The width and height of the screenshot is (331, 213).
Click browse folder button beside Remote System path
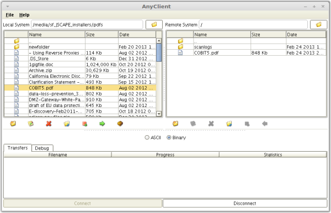click(318, 25)
